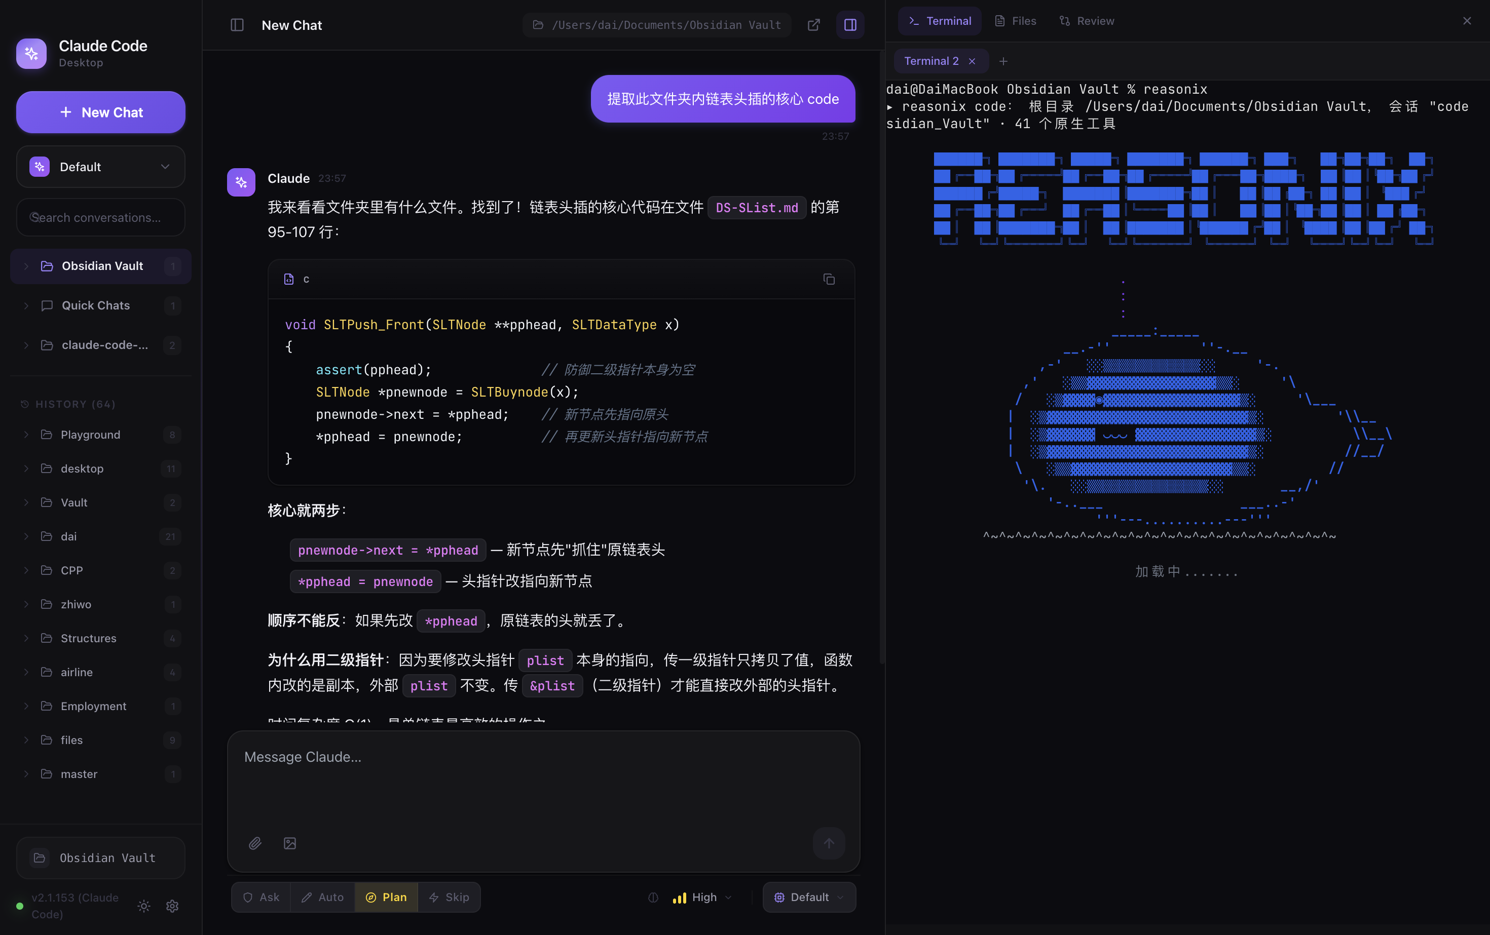Image resolution: width=1490 pixels, height=935 pixels.
Task: Add an image to the message
Action: [289, 843]
